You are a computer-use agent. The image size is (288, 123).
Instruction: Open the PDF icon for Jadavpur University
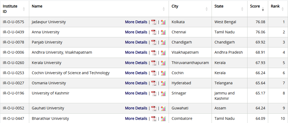154,22
